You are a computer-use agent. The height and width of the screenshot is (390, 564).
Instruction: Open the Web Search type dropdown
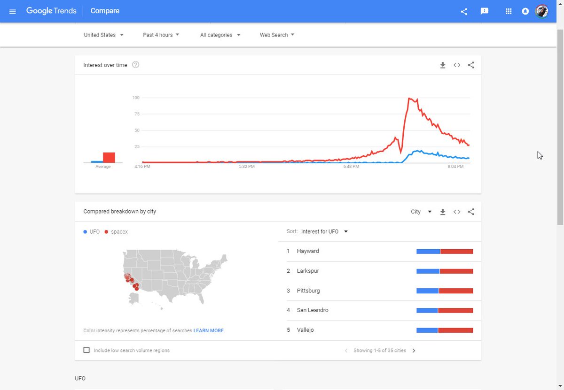pos(277,35)
